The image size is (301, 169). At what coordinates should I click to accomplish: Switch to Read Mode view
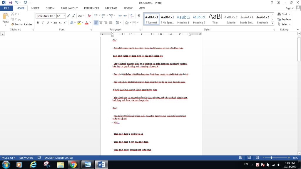[x=241, y=158]
